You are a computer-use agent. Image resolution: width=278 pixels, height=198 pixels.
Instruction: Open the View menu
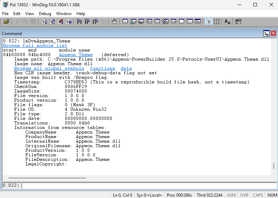pyautogui.click(x=30, y=14)
